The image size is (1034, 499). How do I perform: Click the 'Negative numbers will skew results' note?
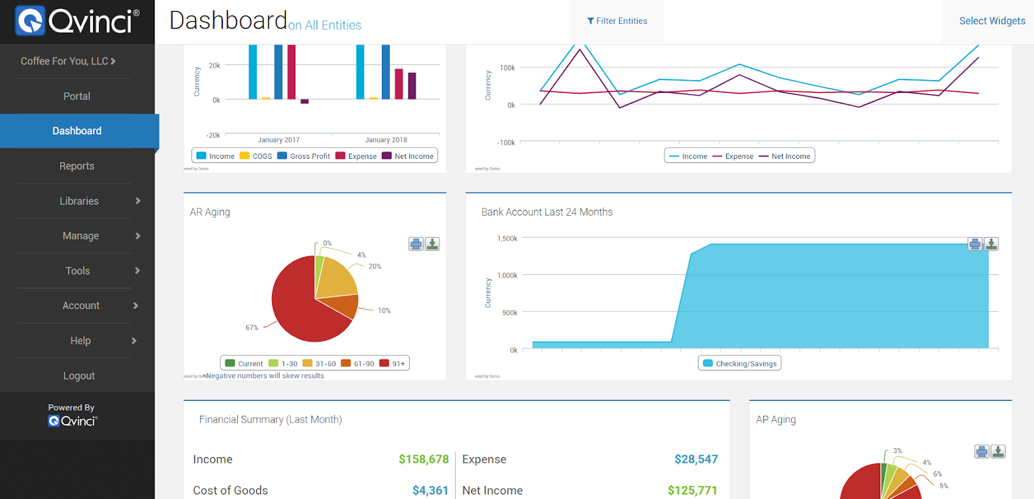(265, 376)
